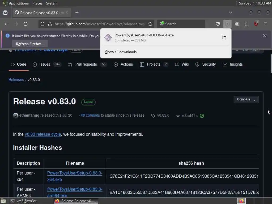Expand the list all tabs chevron

tap(231, 12)
